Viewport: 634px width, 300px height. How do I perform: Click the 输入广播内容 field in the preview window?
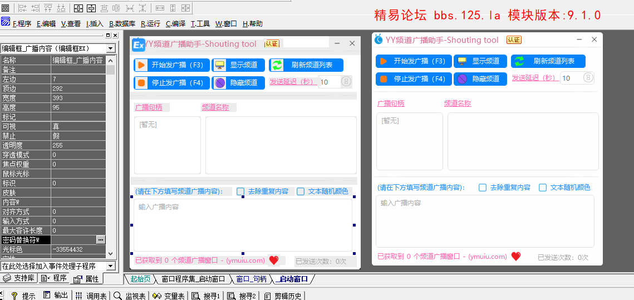pos(485,221)
